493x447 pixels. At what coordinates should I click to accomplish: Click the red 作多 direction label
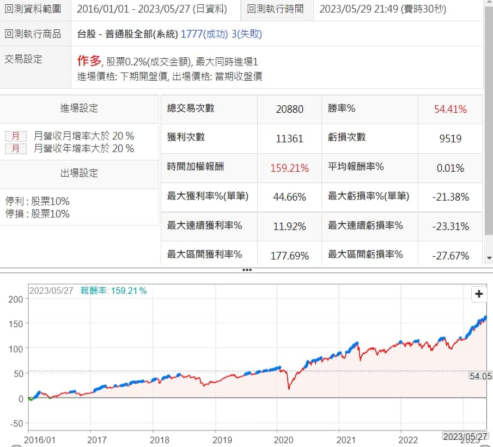click(89, 62)
